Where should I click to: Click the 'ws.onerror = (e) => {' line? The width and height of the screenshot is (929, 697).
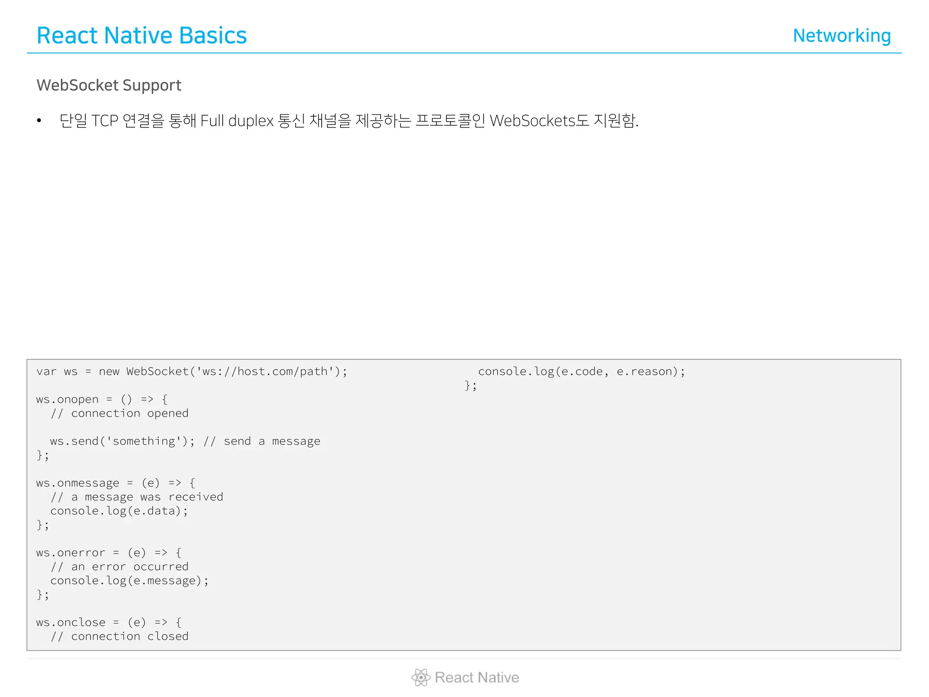[109, 553]
